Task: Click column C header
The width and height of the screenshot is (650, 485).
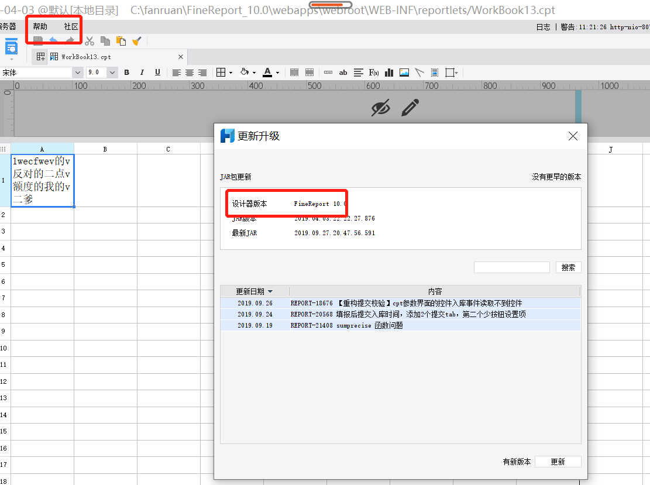Action: (168, 149)
